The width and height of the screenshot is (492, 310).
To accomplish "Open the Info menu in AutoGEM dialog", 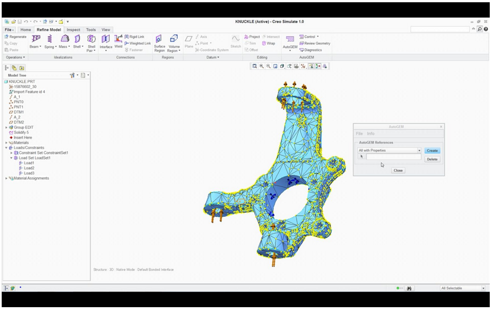I will [371, 134].
